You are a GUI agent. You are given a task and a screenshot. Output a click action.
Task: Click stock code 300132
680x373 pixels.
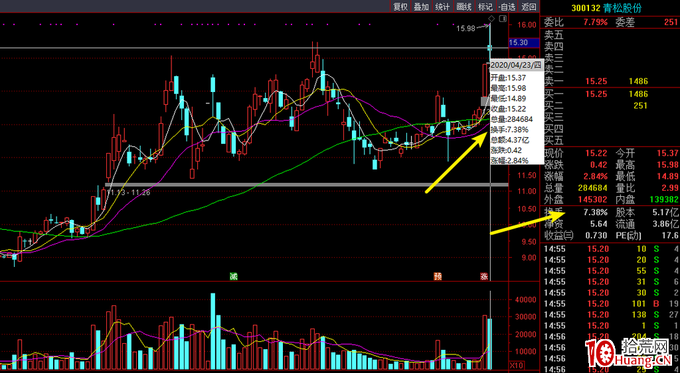[x=585, y=8]
